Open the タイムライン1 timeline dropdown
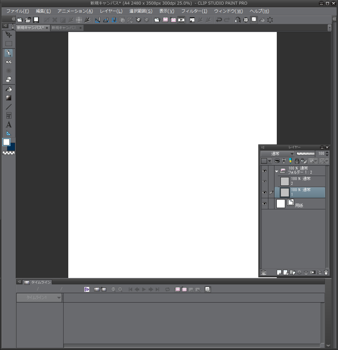The width and height of the screenshot is (338, 350). coord(39,297)
